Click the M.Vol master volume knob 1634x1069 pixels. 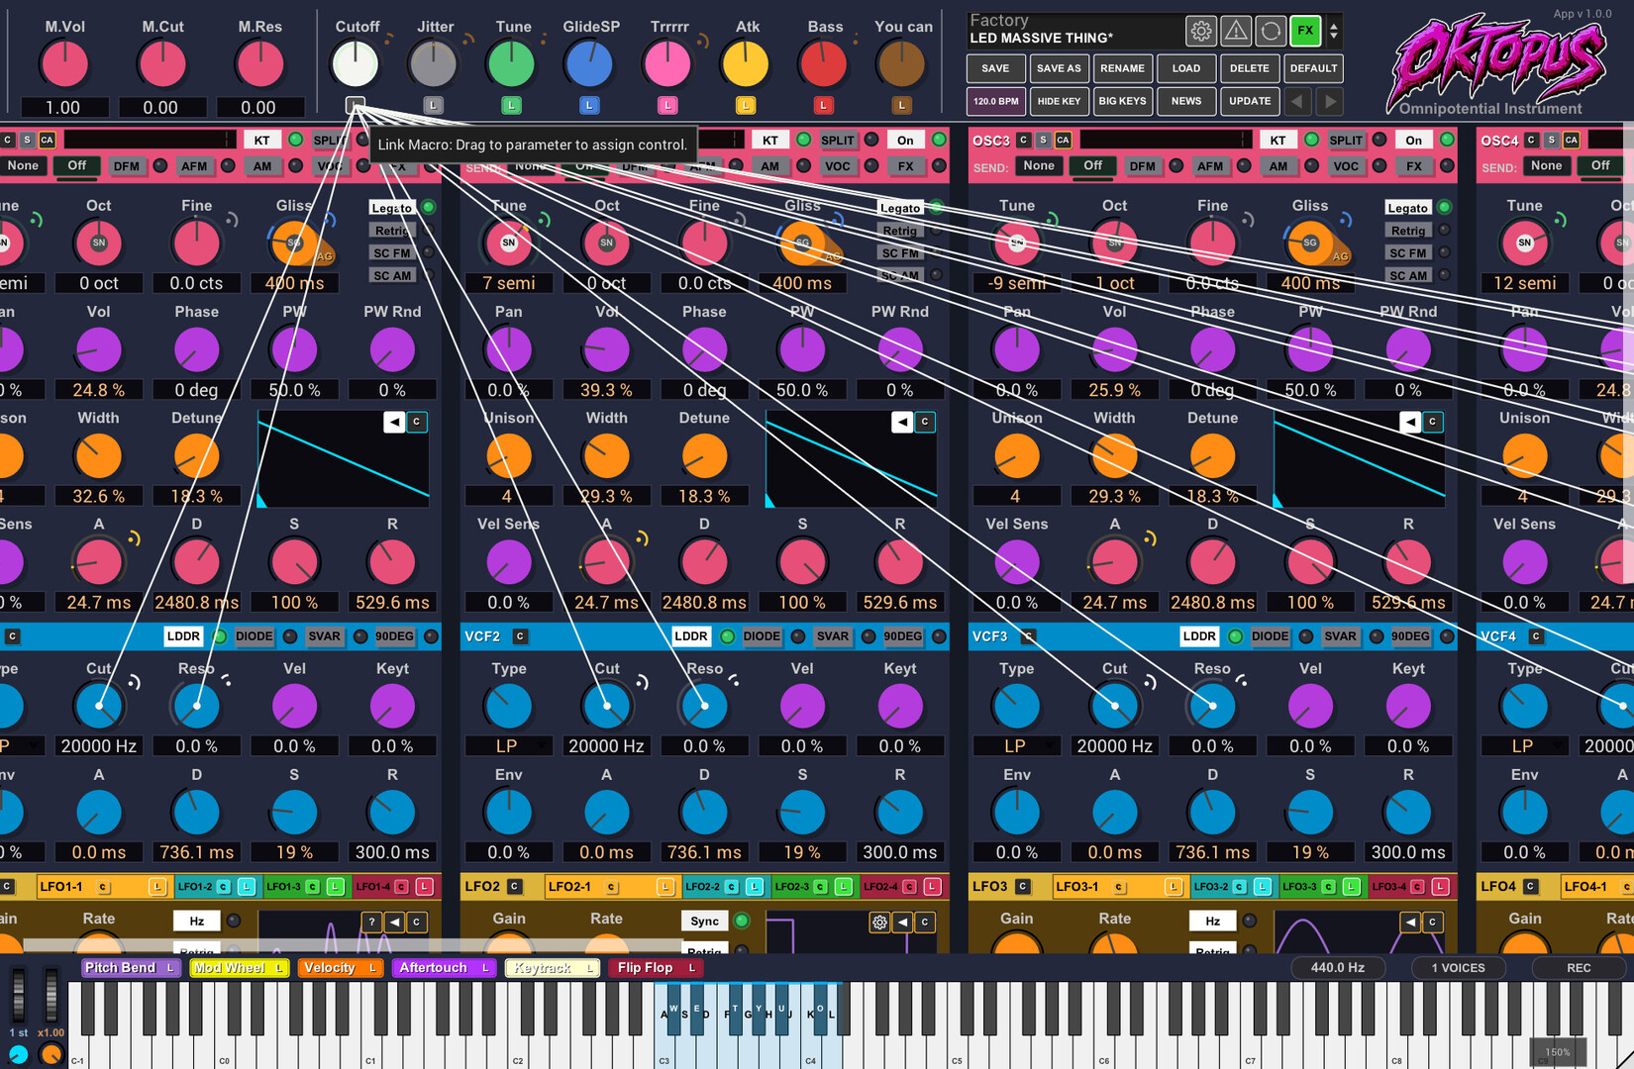[x=63, y=64]
